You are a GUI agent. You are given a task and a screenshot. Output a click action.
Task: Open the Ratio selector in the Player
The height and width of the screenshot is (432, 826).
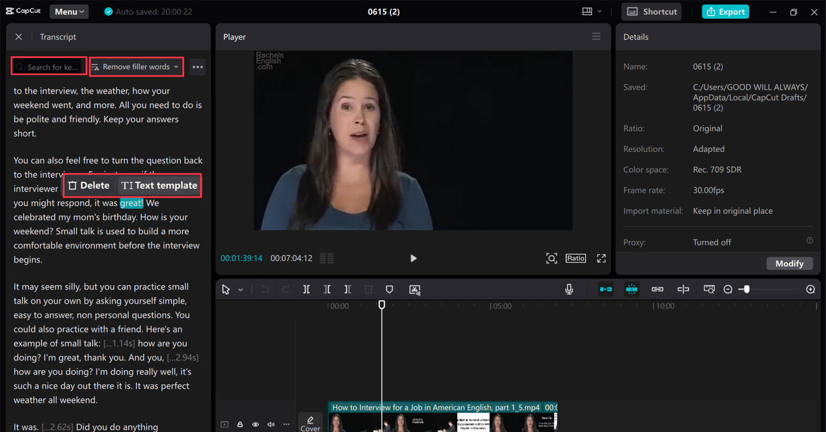pyautogui.click(x=576, y=258)
